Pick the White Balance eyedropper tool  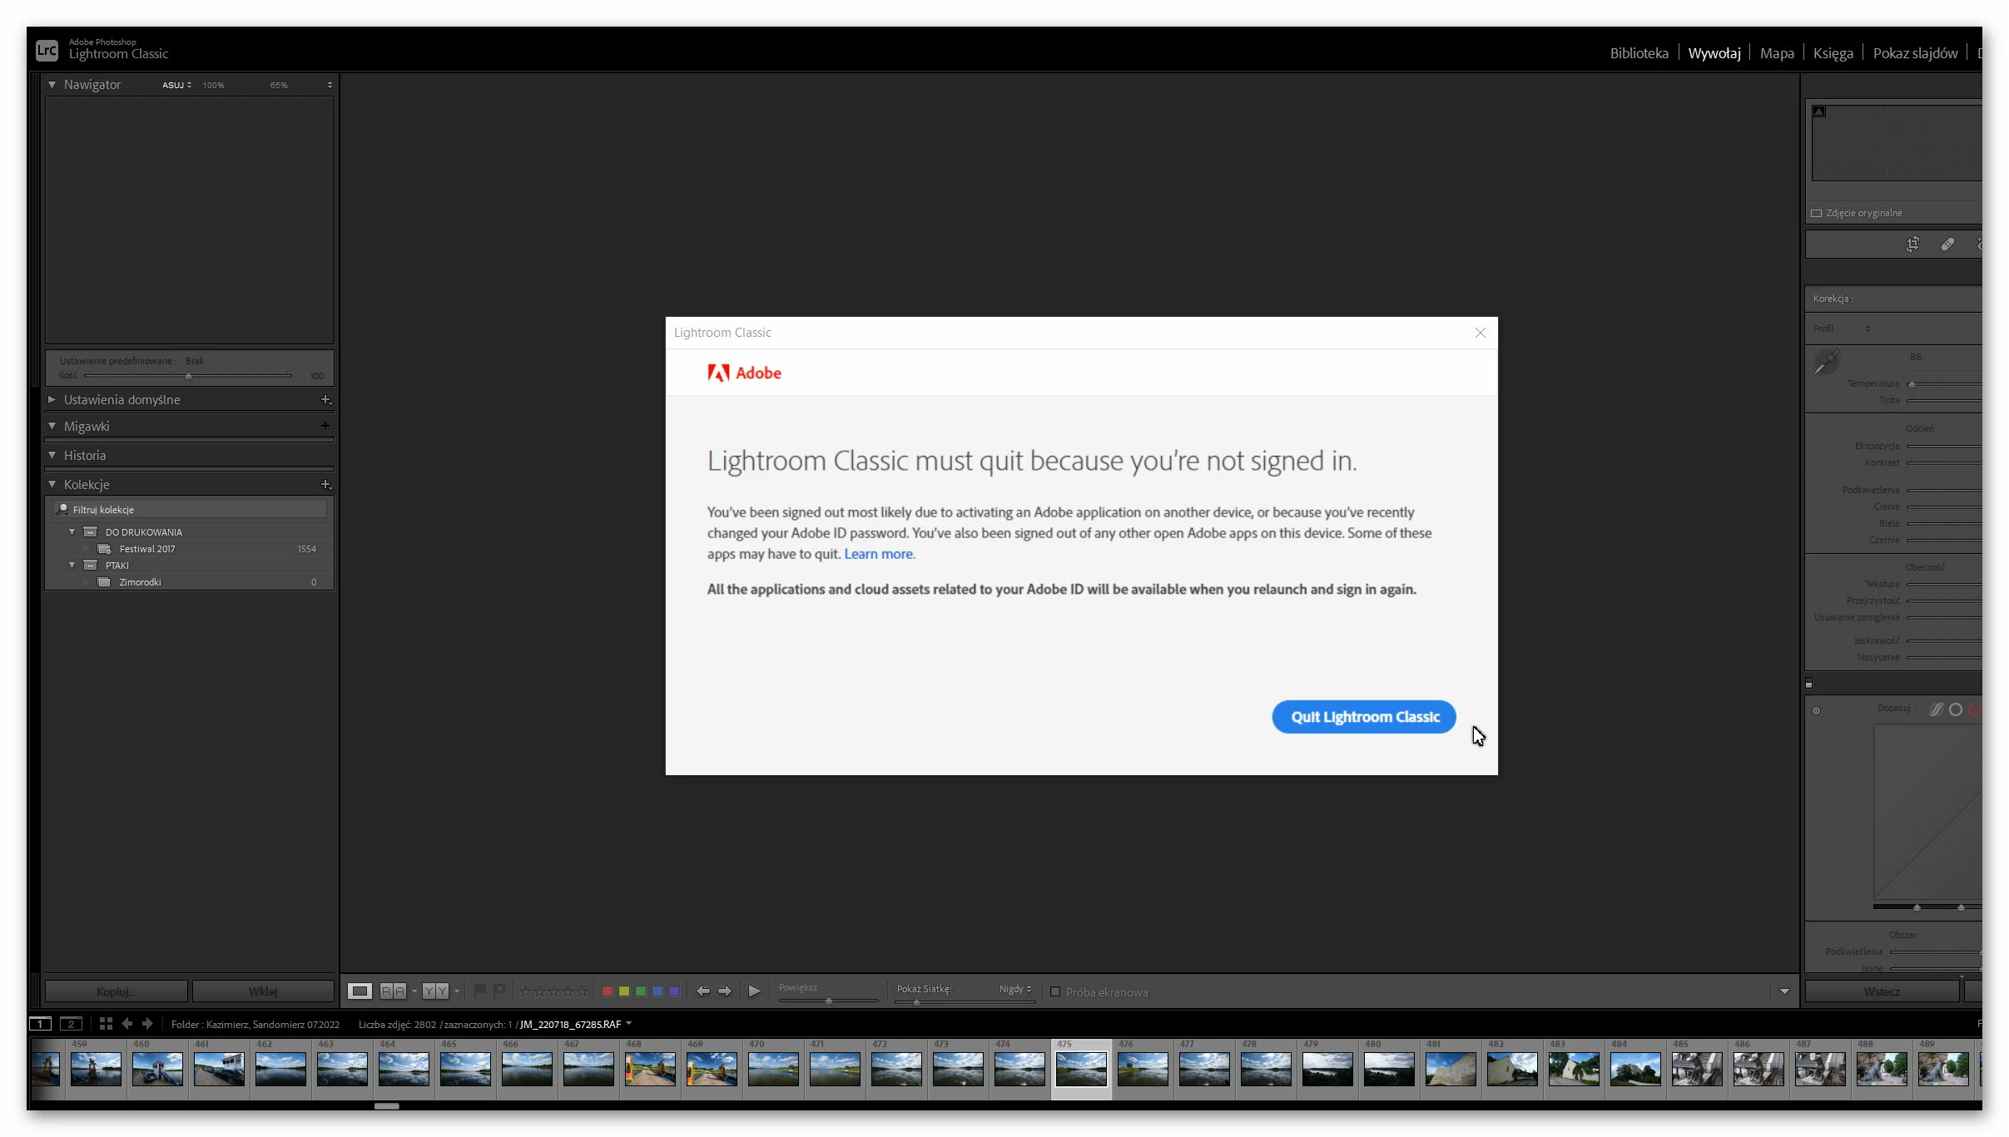(1826, 363)
